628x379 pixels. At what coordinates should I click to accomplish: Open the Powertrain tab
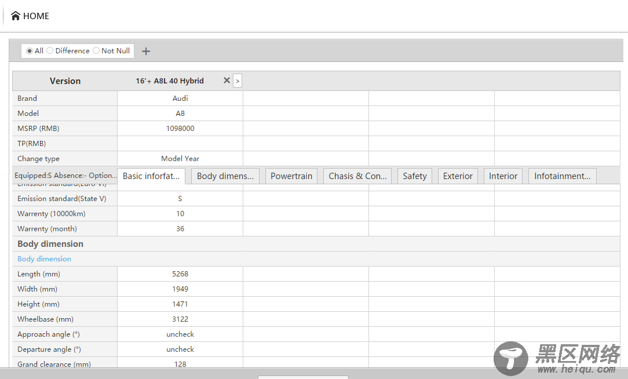(291, 176)
